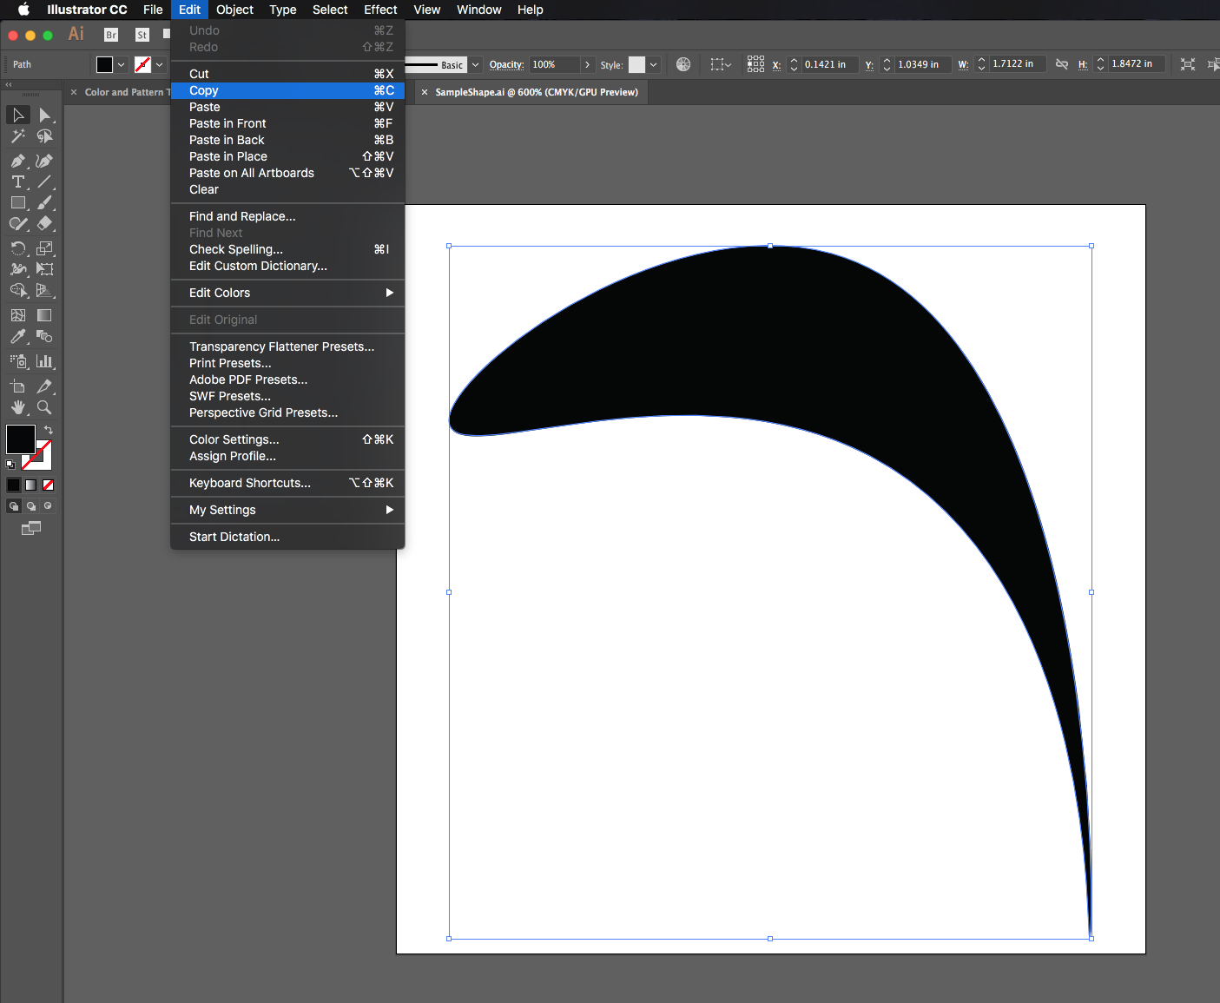Toggle constrain width and height proportions
This screenshot has height=1003, width=1220.
point(1061,64)
